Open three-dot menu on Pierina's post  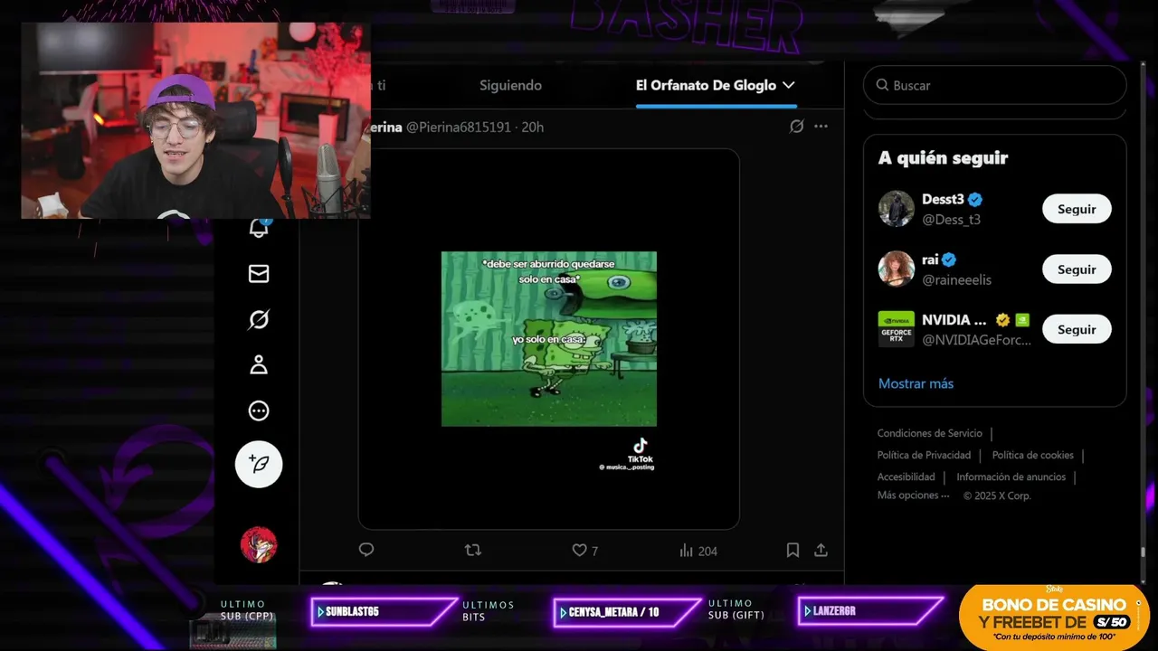(821, 127)
